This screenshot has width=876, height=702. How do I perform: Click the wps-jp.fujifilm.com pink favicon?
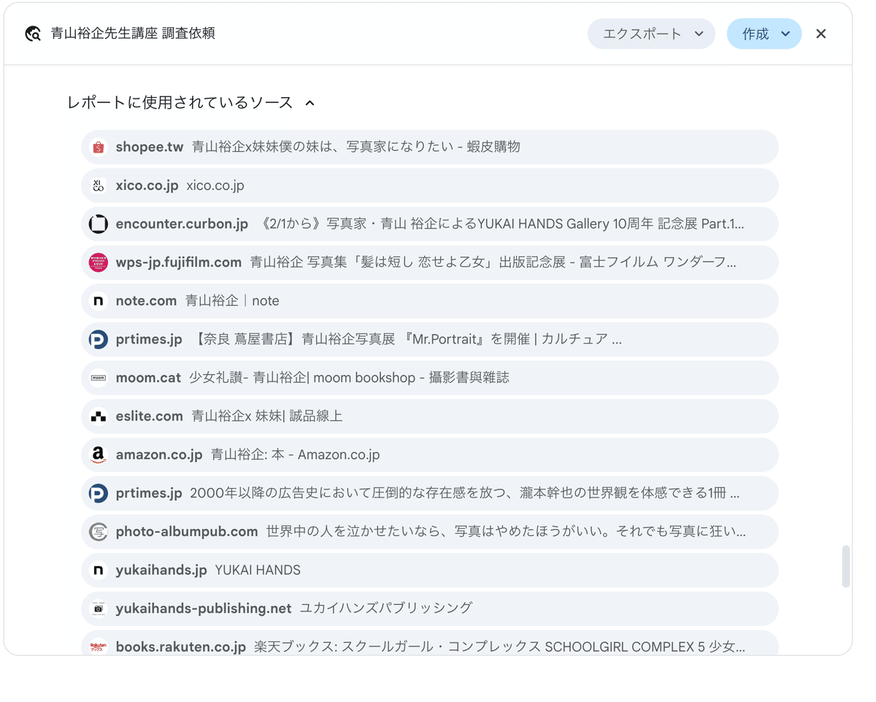(98, 262)
